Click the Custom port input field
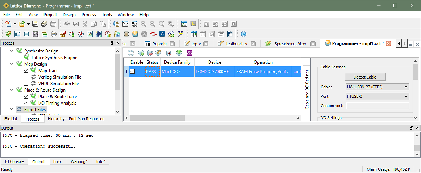The image size is (421, 173). [x=378, y=106]
